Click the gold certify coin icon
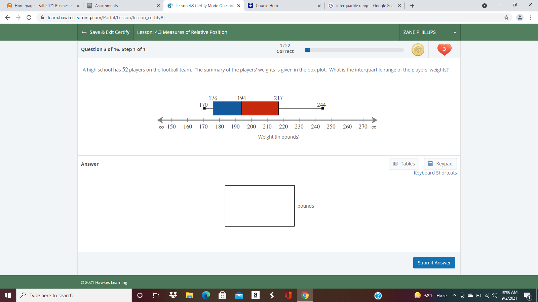538x302 pixels. point(418,50)
